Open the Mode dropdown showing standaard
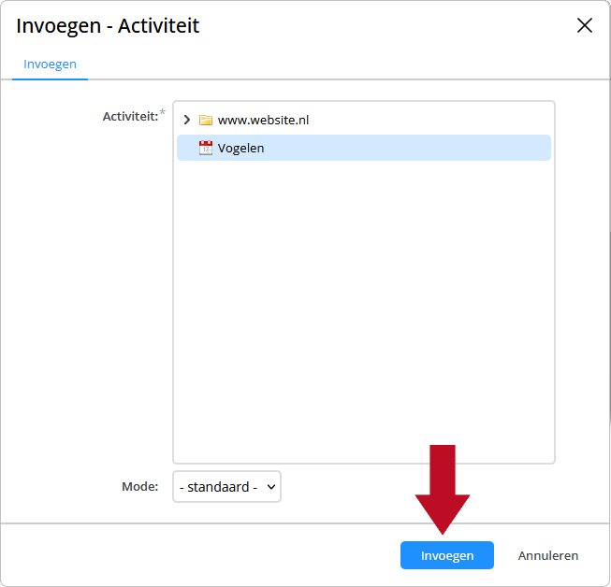The image size is (611, 587). coord(226,487)
